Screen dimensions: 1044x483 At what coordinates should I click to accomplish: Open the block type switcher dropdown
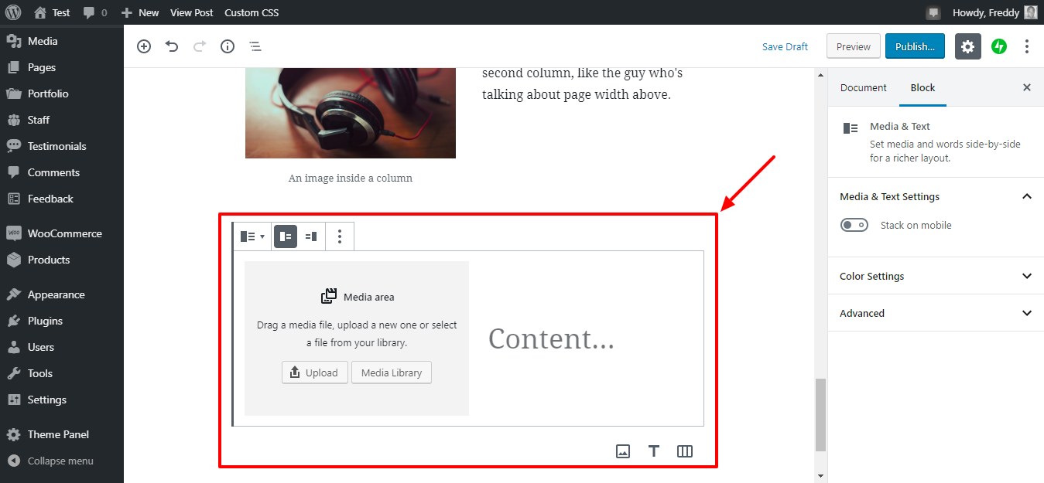click(252, 236)
